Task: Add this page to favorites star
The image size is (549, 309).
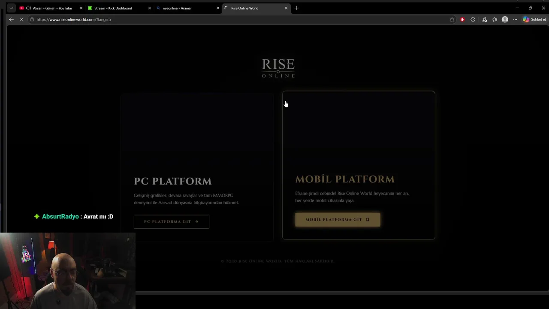Action: [x=452, y=19]
